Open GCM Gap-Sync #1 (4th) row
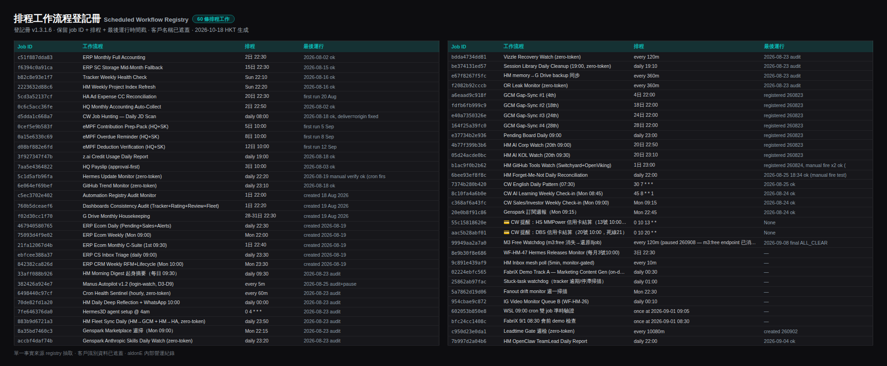 pos(660,96)
